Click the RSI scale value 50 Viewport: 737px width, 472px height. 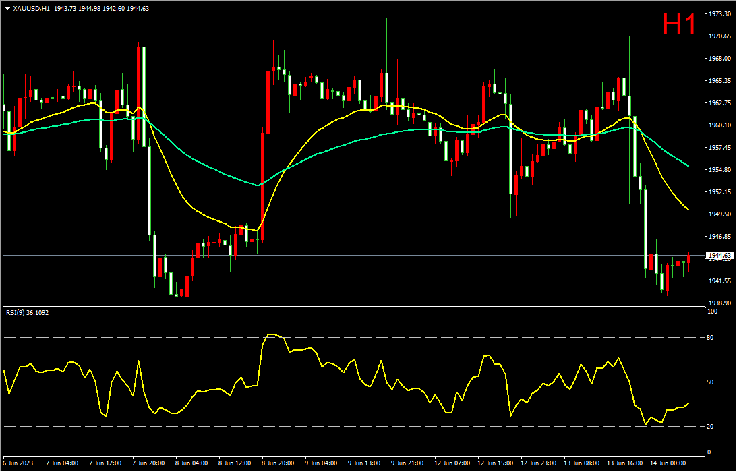tap(711, 382)
